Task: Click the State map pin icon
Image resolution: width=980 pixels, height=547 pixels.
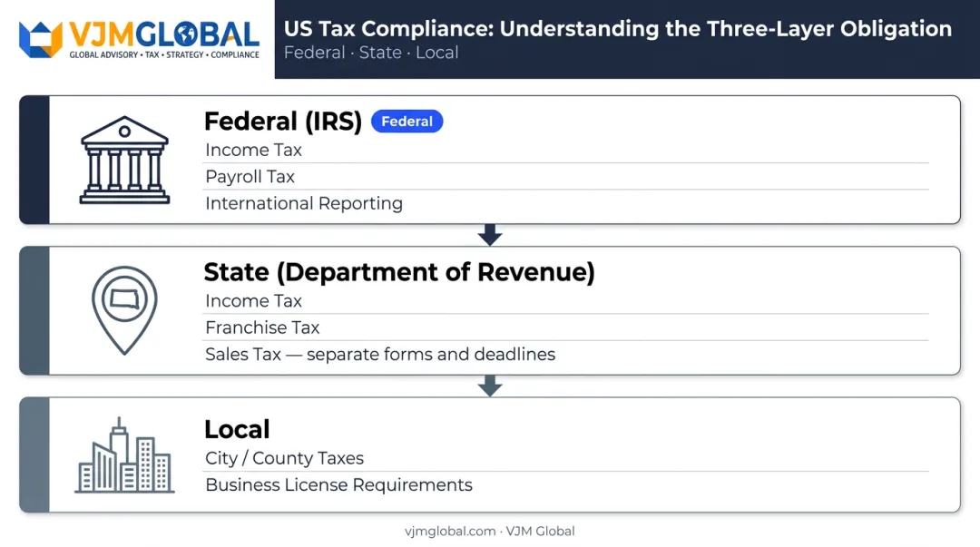Action: click(124, 310)
